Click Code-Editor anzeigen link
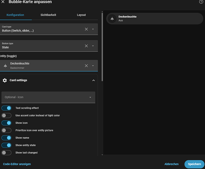 click(17, 164)
